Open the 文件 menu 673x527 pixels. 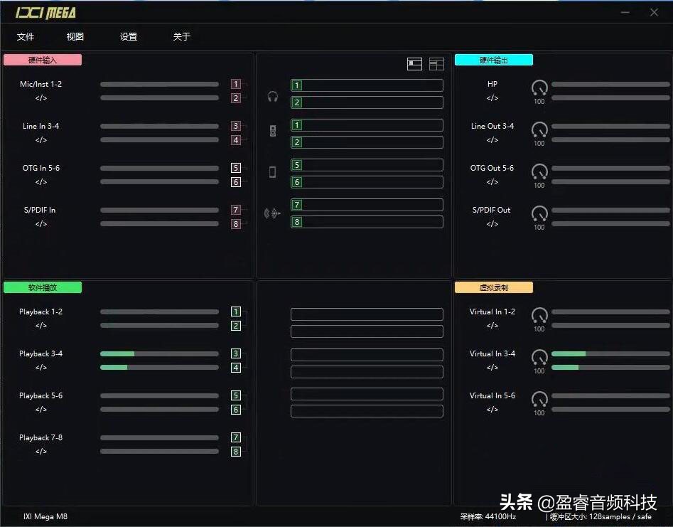(x=26, y=36)
